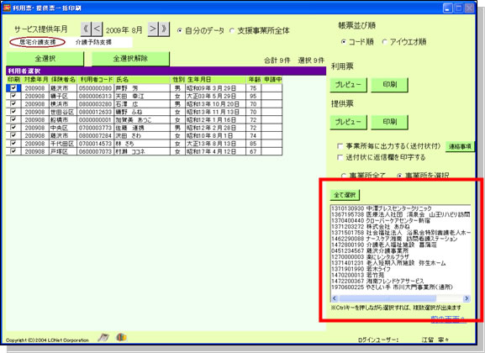Go to previous month with single left arrow
This screenshot has height=353, width=485.
97,29
